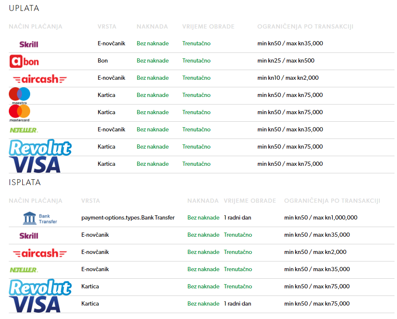Click the "ISPLATA" section heading
Viewport: 397px width, 319px height.
point(25,182)
